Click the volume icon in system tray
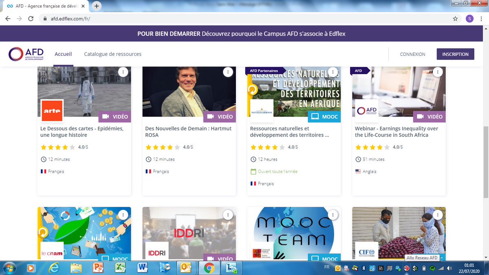Viewport: 489px width, 275px height. coord(449,268)
